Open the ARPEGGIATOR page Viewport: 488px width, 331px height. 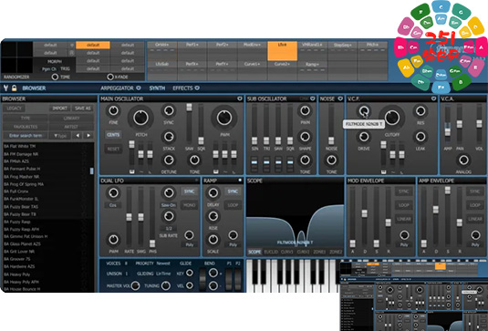click(x=117, y=88)
